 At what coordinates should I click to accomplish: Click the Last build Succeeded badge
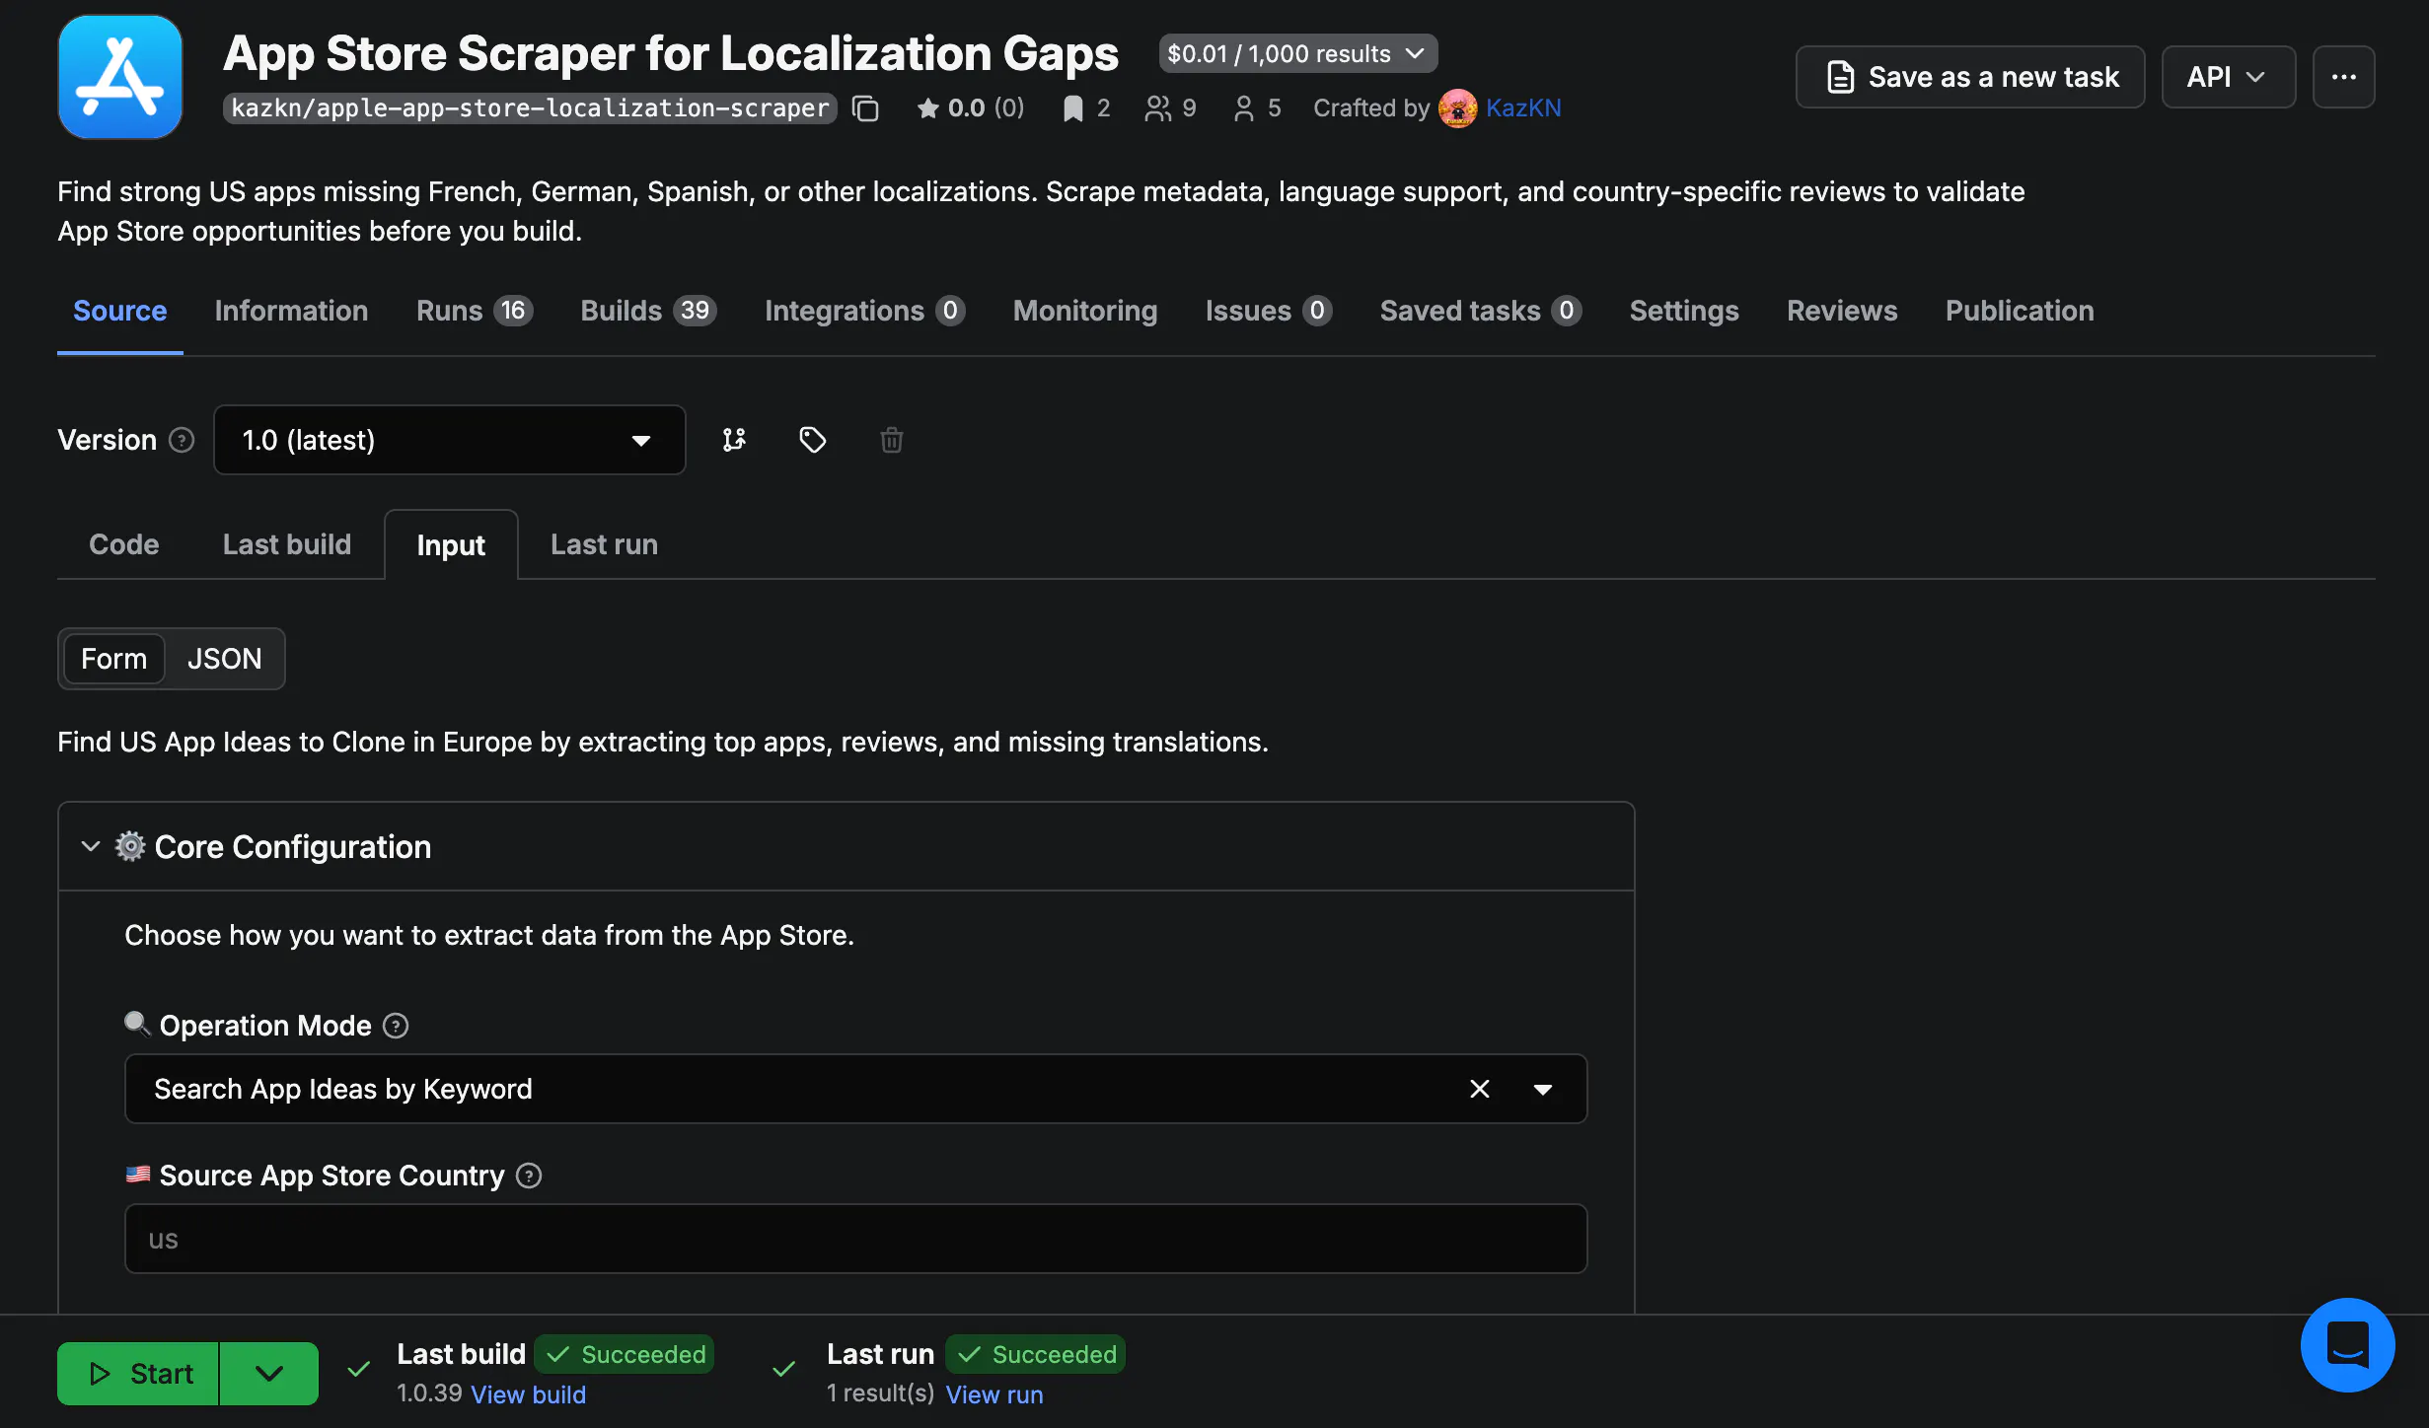pos(624,1354)
